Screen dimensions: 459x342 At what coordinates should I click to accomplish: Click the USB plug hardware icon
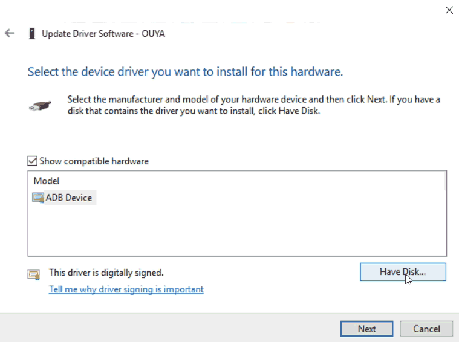coord(40,106)
